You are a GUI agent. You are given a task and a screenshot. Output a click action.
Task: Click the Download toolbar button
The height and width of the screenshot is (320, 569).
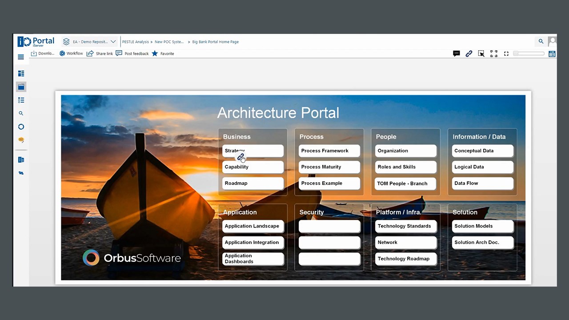click(42, 53)
